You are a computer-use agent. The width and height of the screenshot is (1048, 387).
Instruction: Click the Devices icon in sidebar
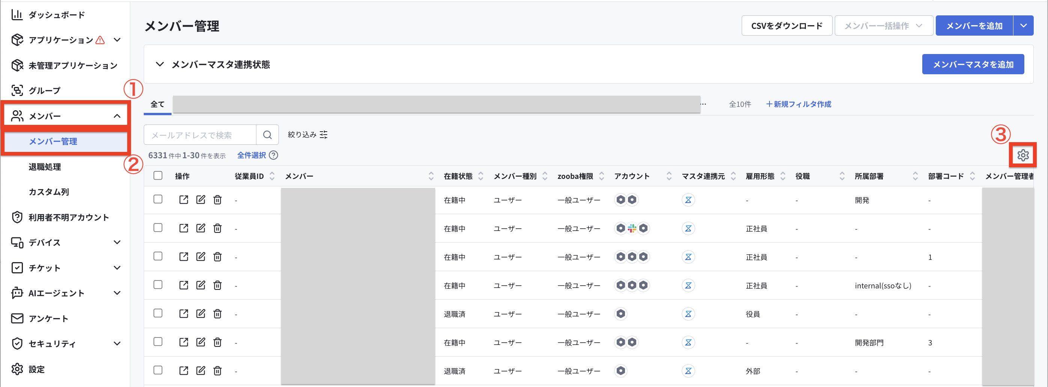pyautogui.click(x=17, y=242)
